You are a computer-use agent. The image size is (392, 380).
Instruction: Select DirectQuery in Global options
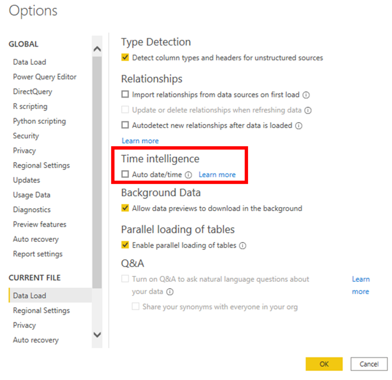click(33, 92)
